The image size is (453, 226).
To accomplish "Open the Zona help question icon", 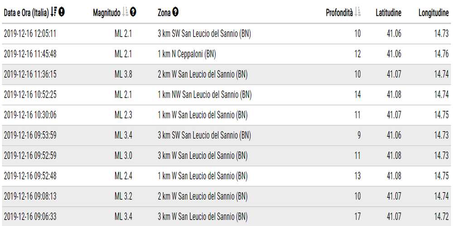I will tap(175, 13).
